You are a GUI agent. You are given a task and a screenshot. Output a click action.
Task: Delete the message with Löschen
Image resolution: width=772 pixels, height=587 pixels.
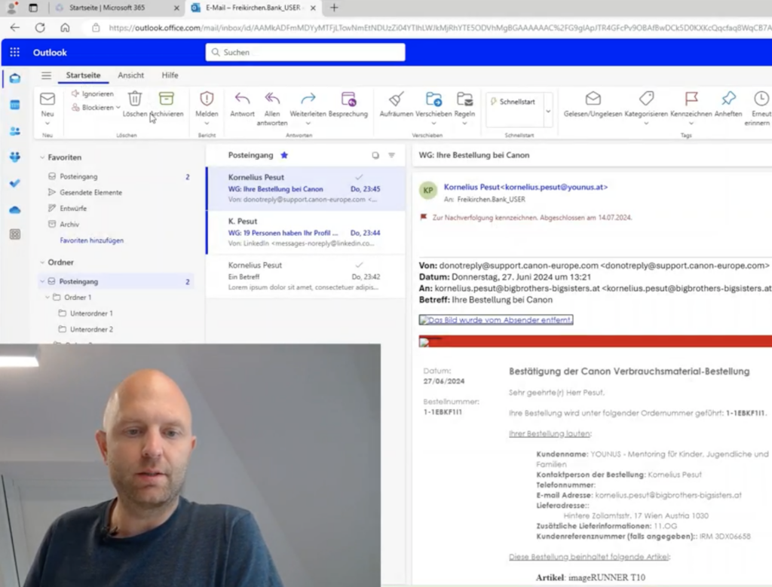pos(134,105)
